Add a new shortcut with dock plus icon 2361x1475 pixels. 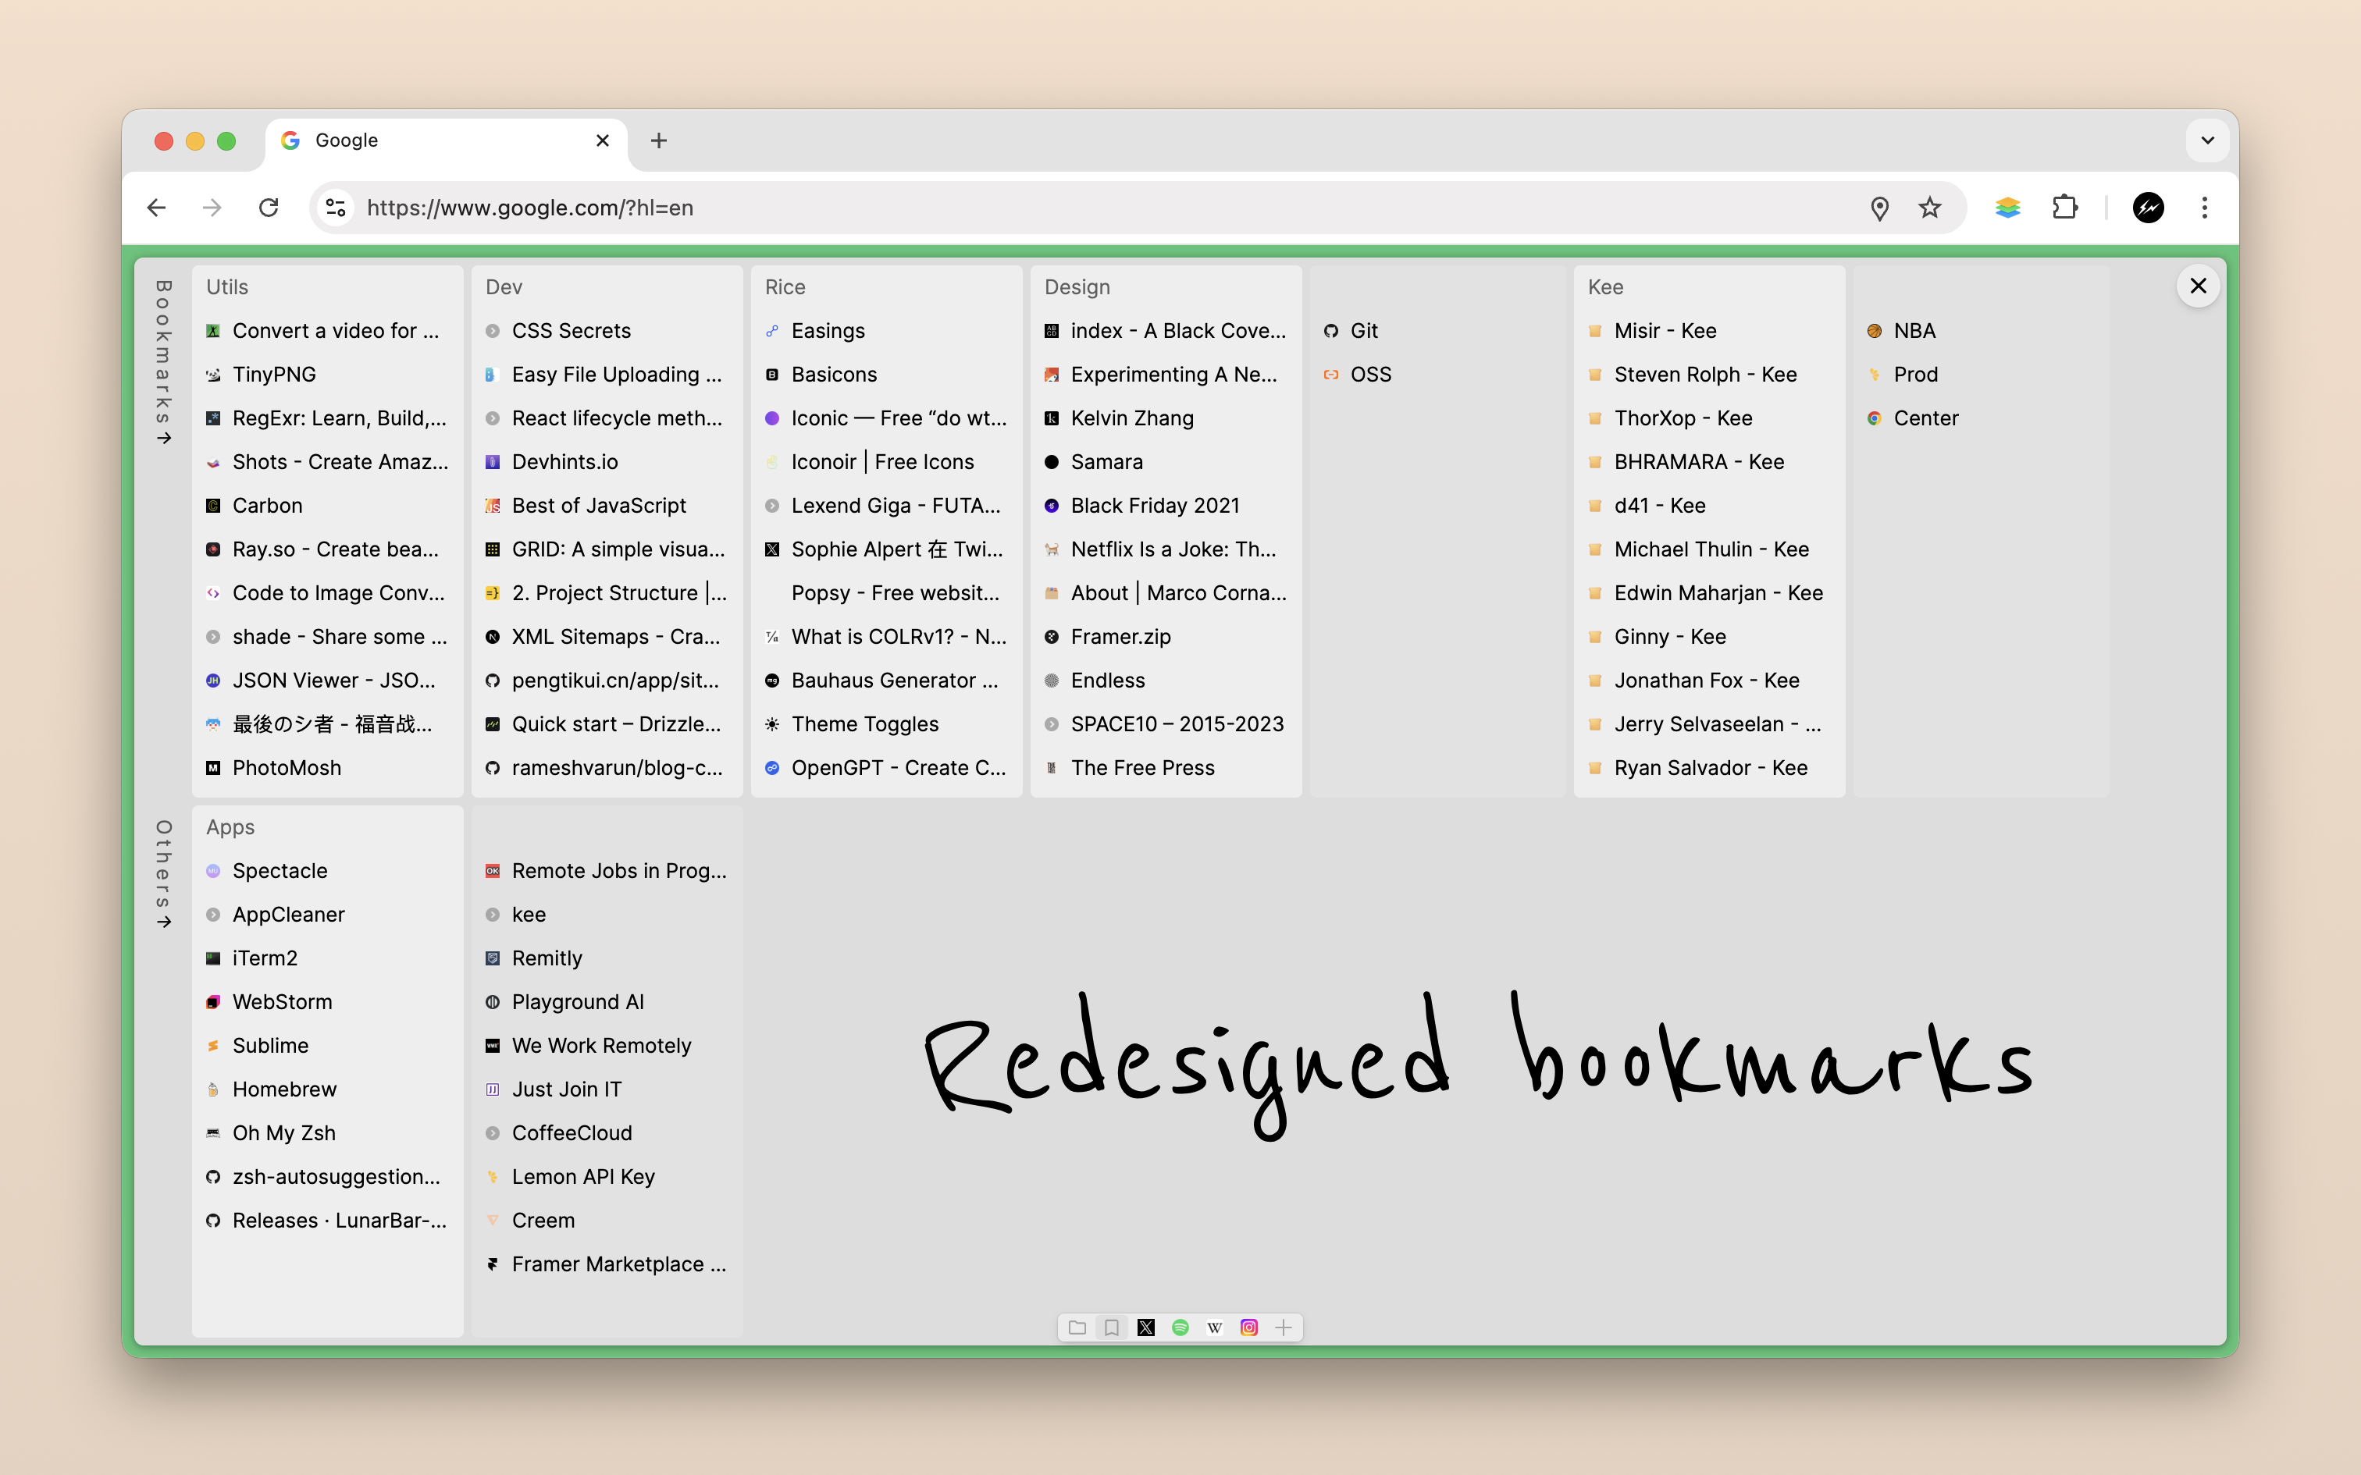[1283, 1327]
